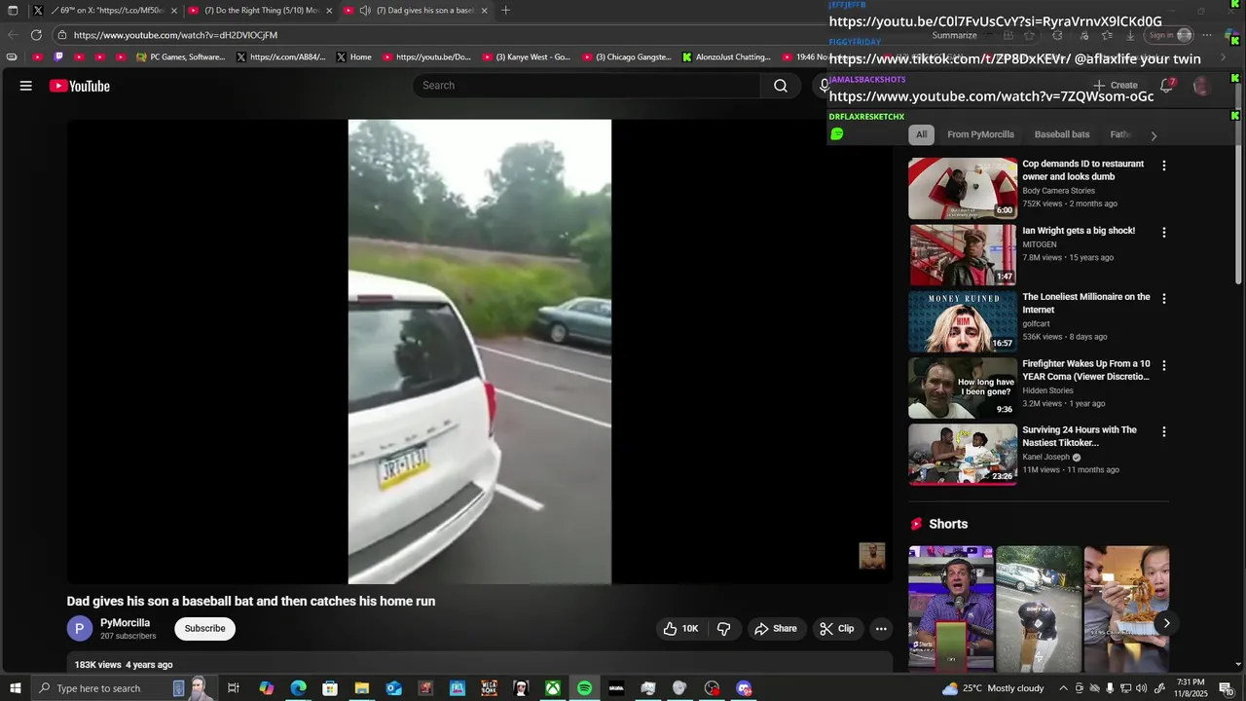1246x701 pixels.
Task: Open AlonzoJust Chatting bookmark
Action: [726, 57]
